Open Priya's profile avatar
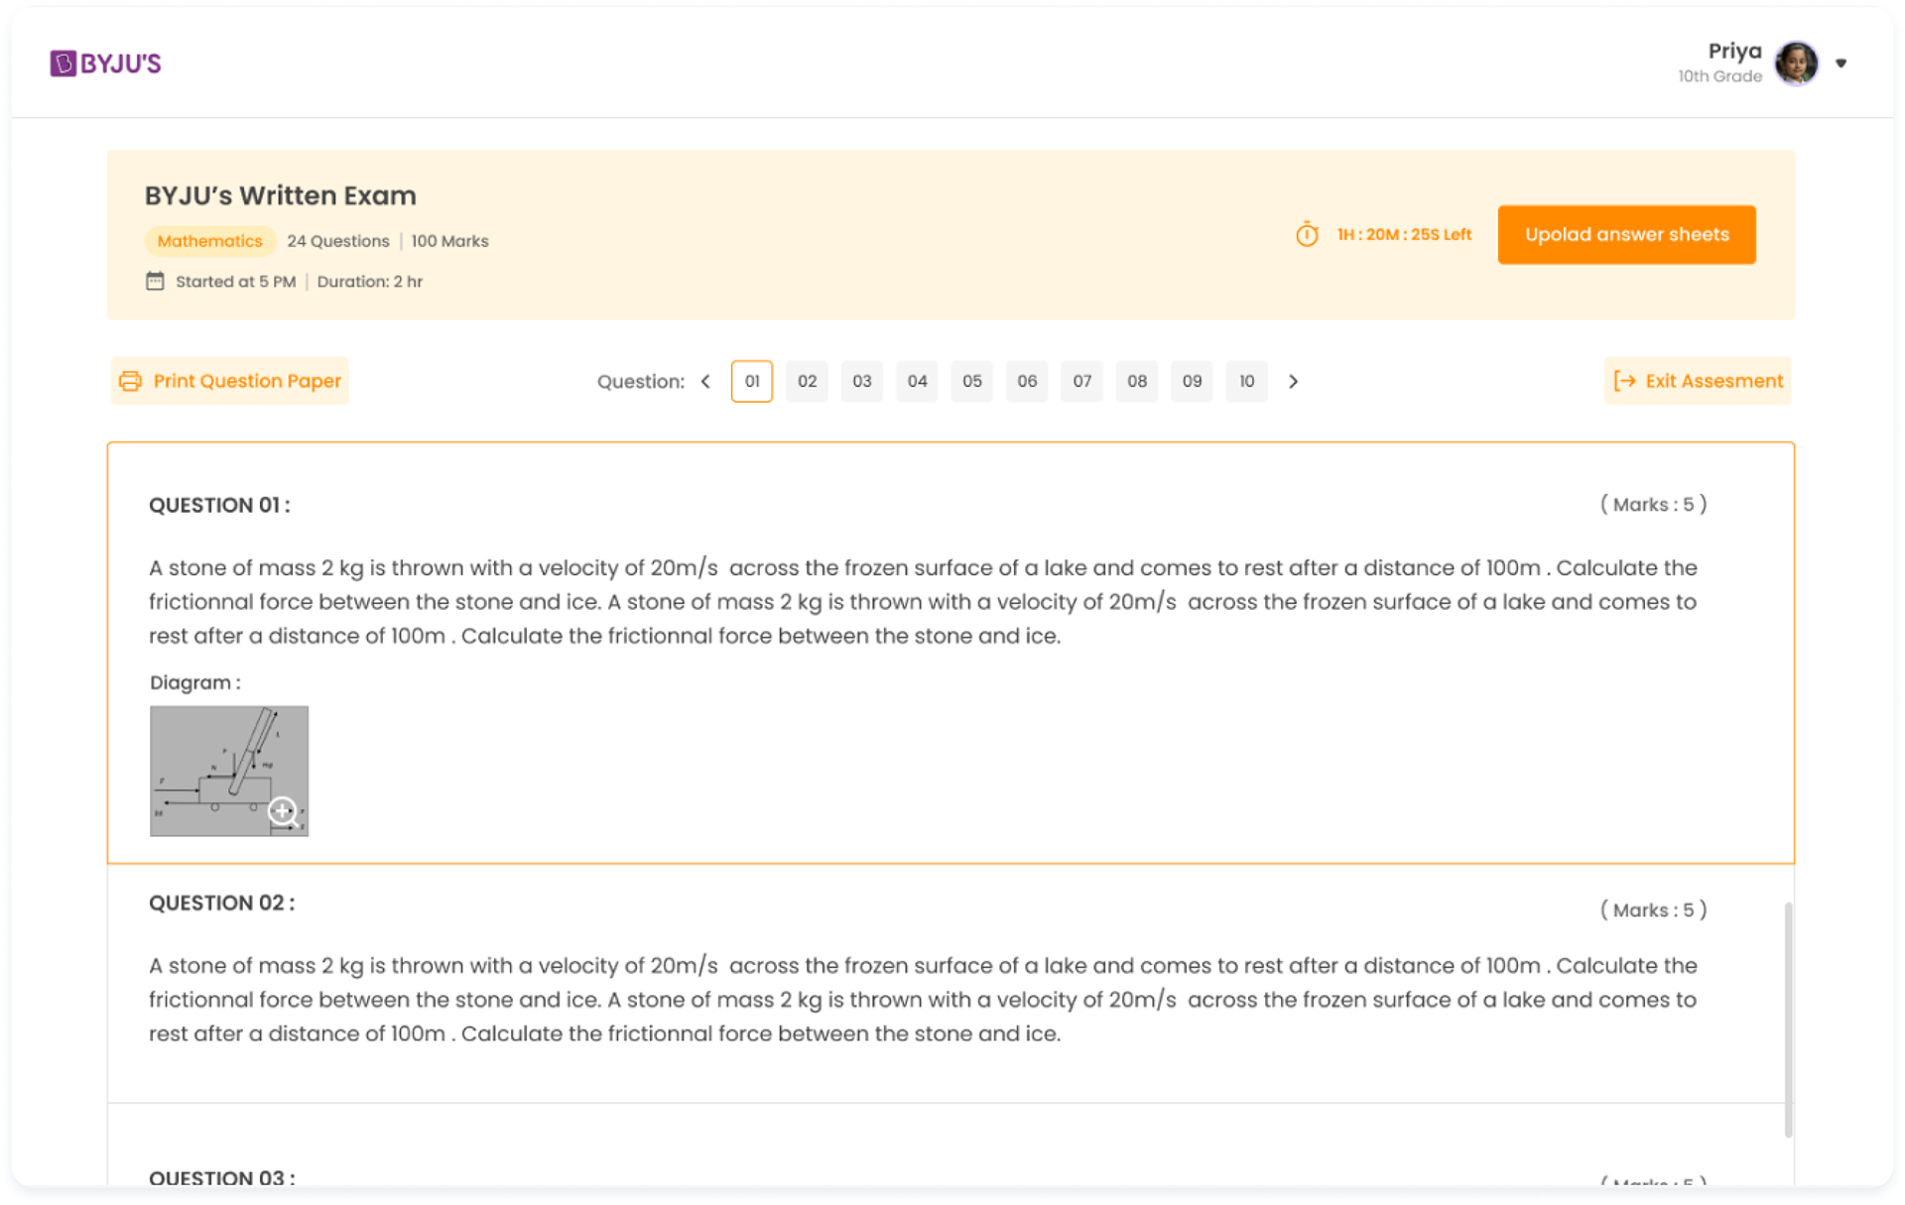 (x=1796, y=63)
